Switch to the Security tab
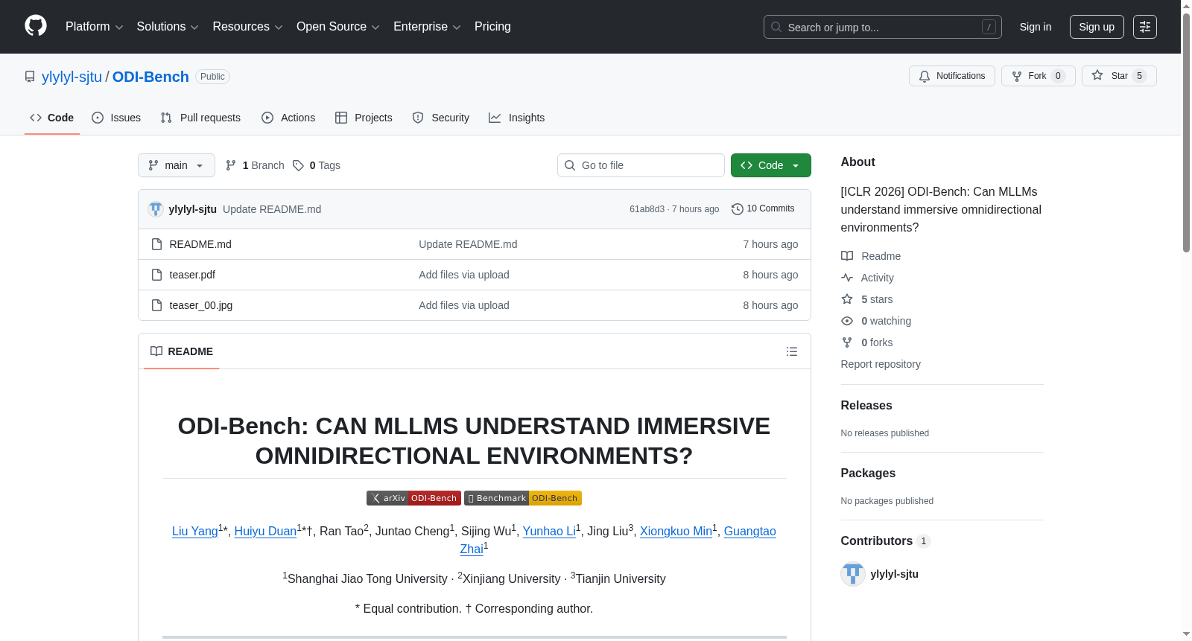The height and width of the screenshot is (641, 1192). (441, 118)
